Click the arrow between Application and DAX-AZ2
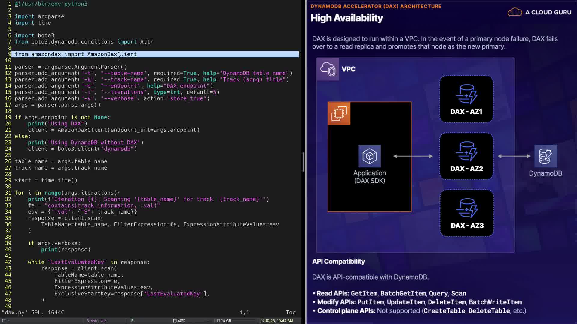Image resolution: width=577 pixels, height=324 pixels. point(413,156)
